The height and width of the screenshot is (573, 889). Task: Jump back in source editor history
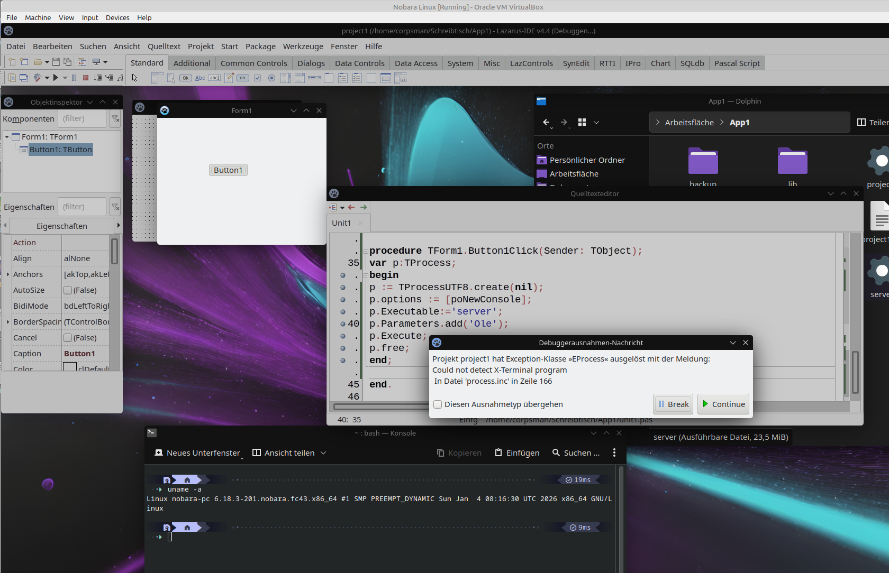[351, 207]
